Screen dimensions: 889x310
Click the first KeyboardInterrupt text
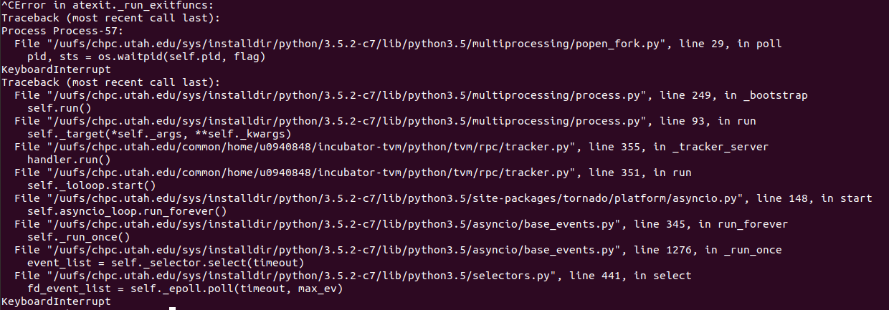(56, 70)
